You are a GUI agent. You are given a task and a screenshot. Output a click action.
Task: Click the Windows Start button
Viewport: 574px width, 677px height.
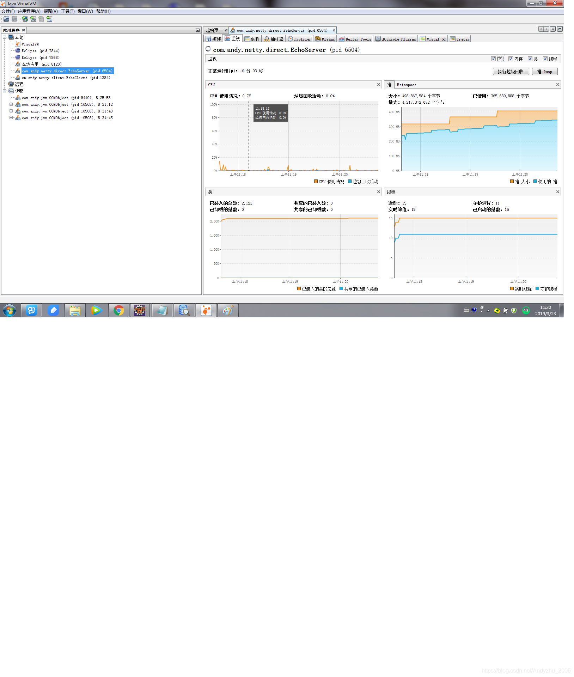(x=10, y=311)
